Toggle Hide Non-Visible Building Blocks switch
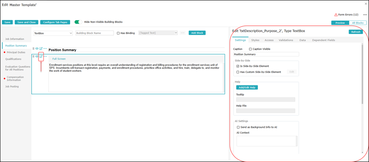The width and height of the screenshot is (369, 162). pyautogui.click(x=78, y=22)
